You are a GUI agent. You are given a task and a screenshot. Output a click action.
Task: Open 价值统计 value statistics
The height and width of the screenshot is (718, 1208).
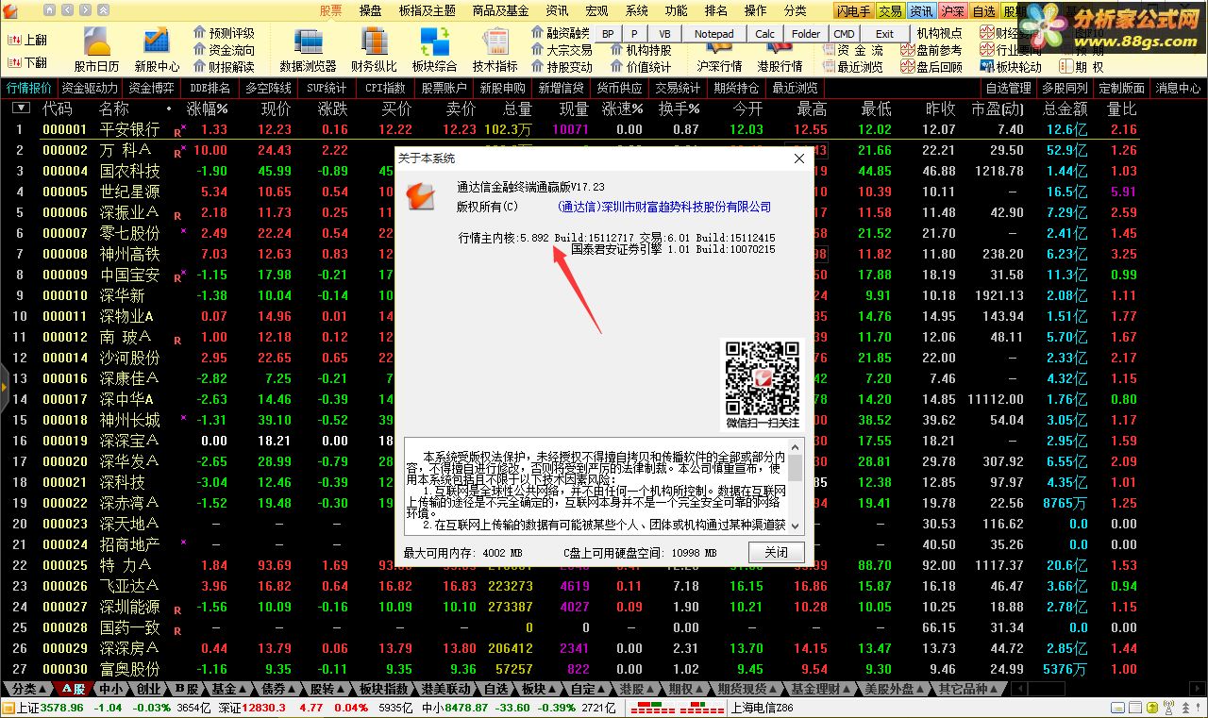click(x=641, y=67)
